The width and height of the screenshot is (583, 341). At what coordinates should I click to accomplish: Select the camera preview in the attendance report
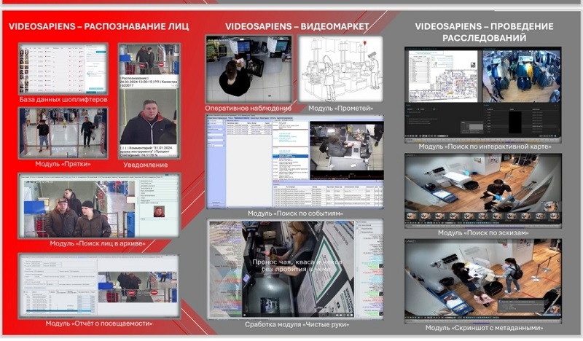pos(138,286)
